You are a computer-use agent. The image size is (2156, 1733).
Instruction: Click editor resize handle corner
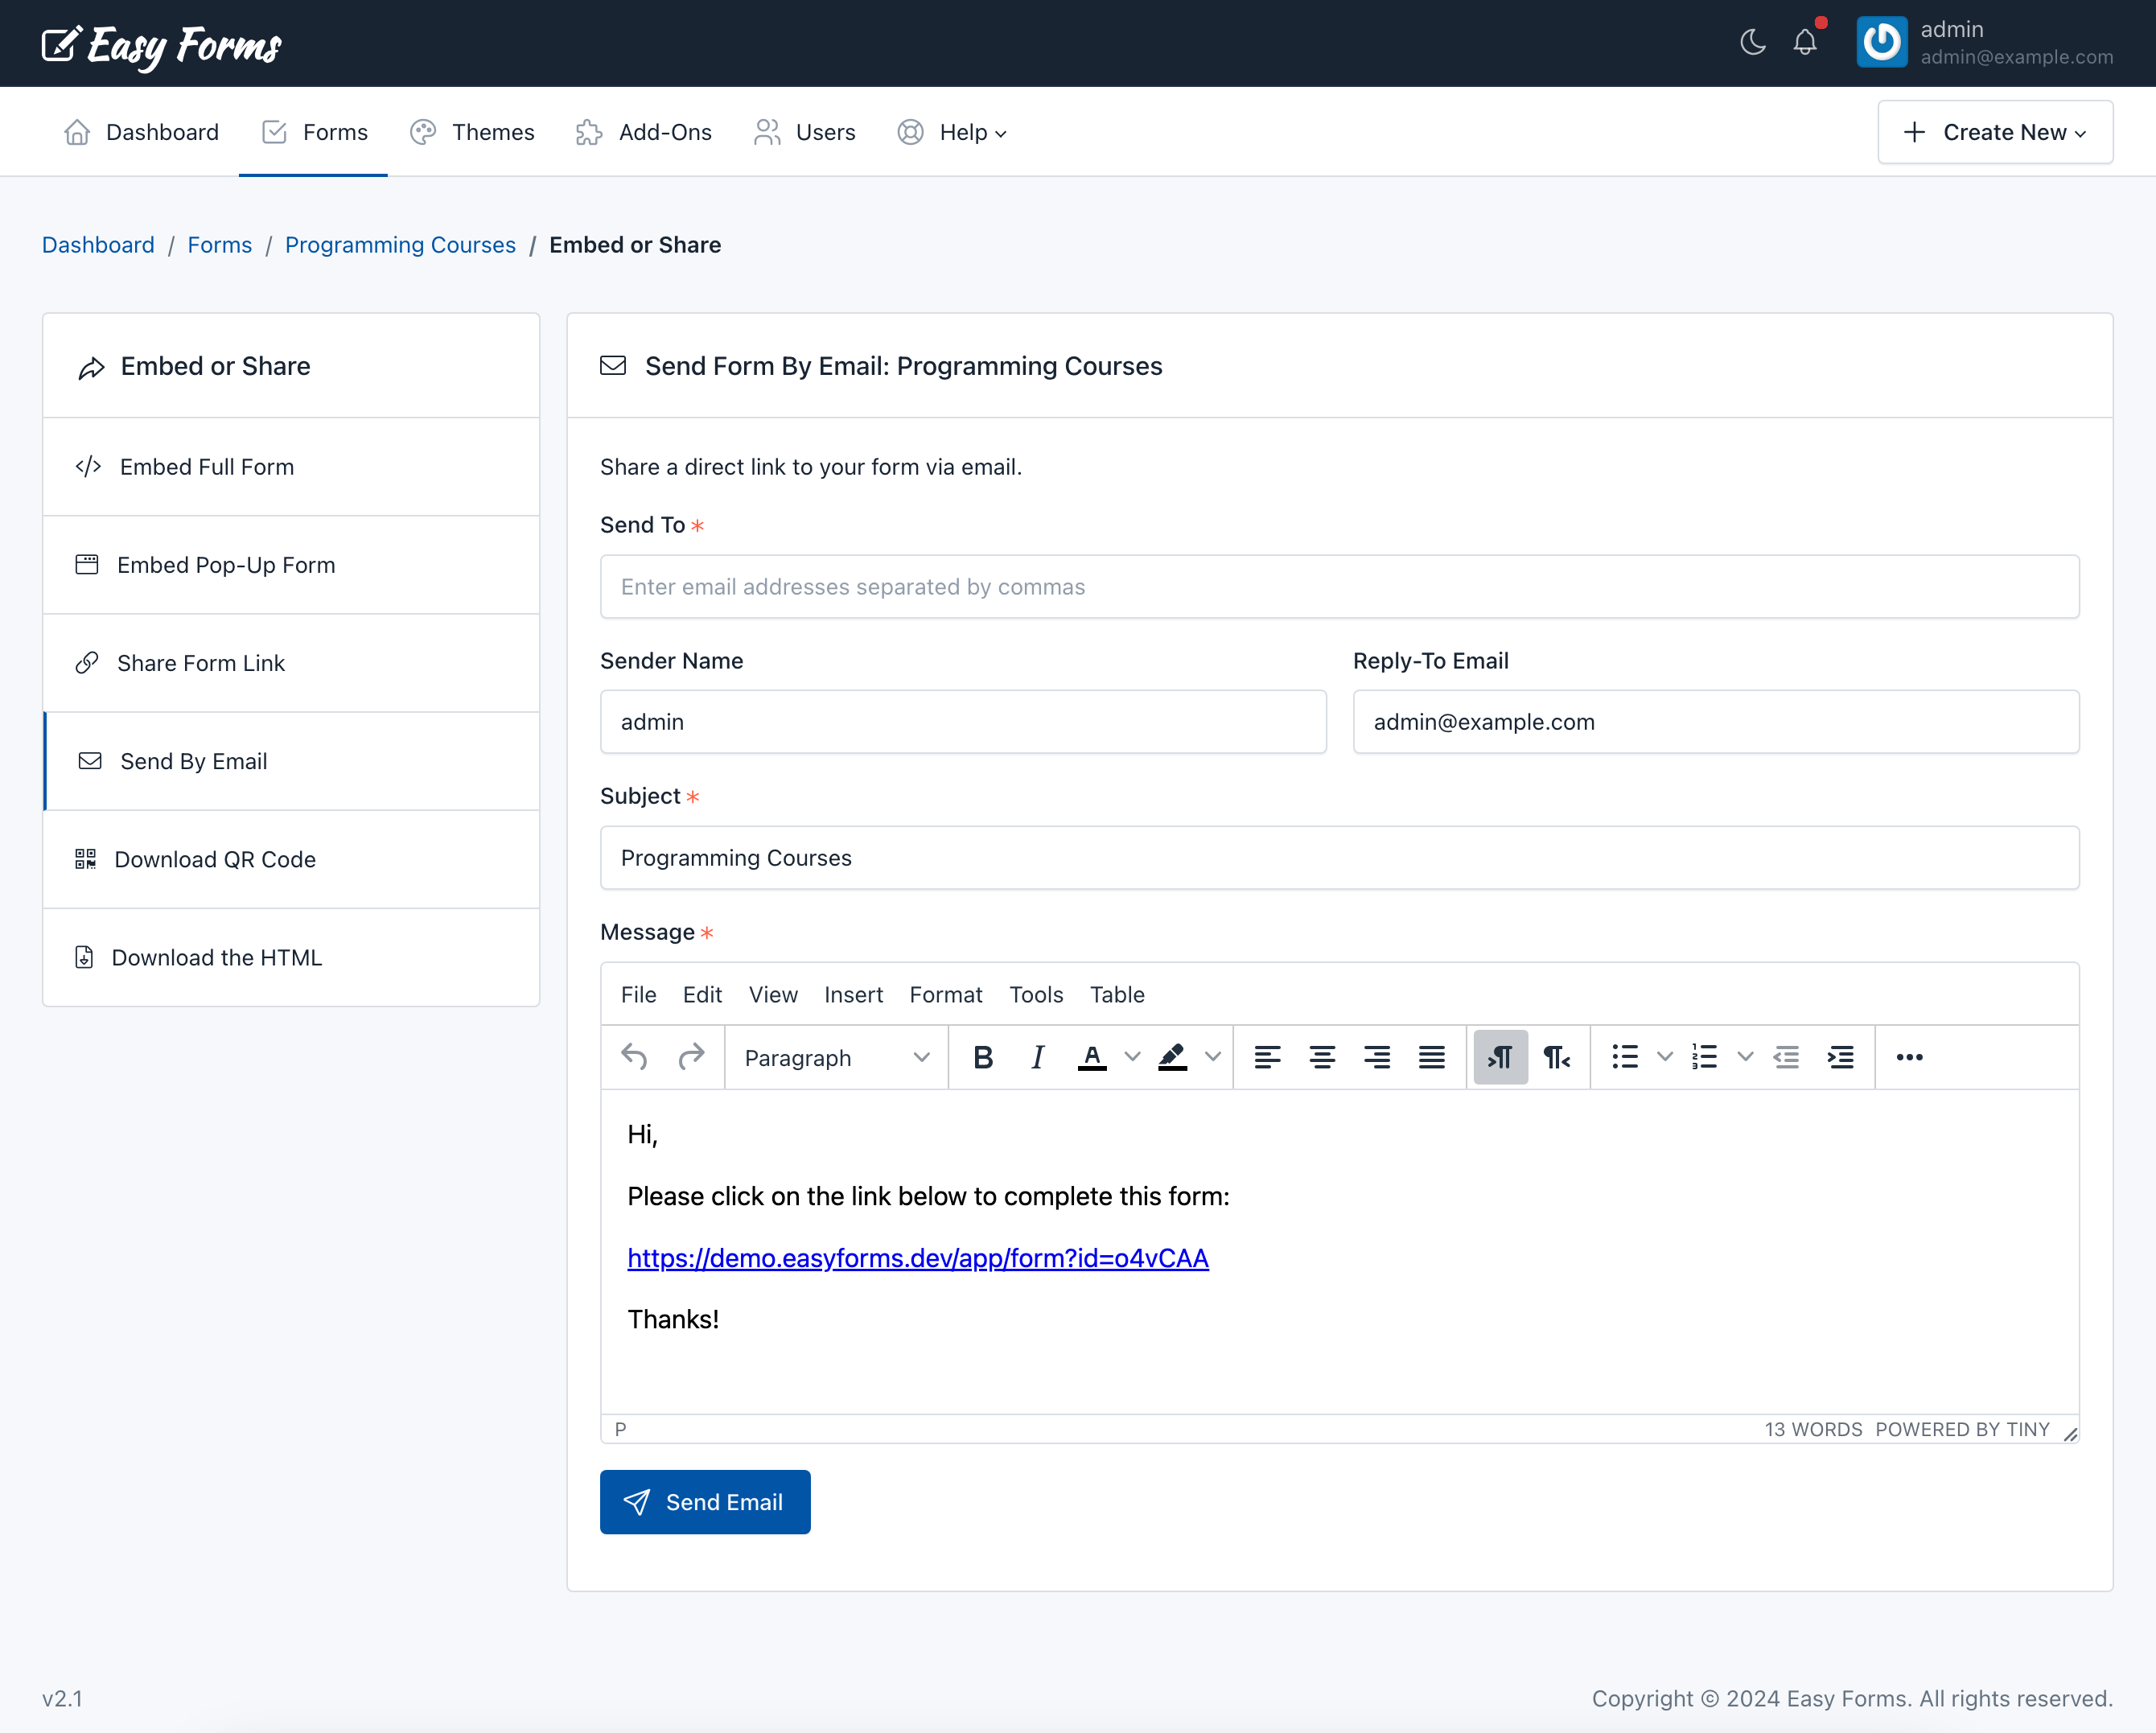(x=2070, y=1434)
